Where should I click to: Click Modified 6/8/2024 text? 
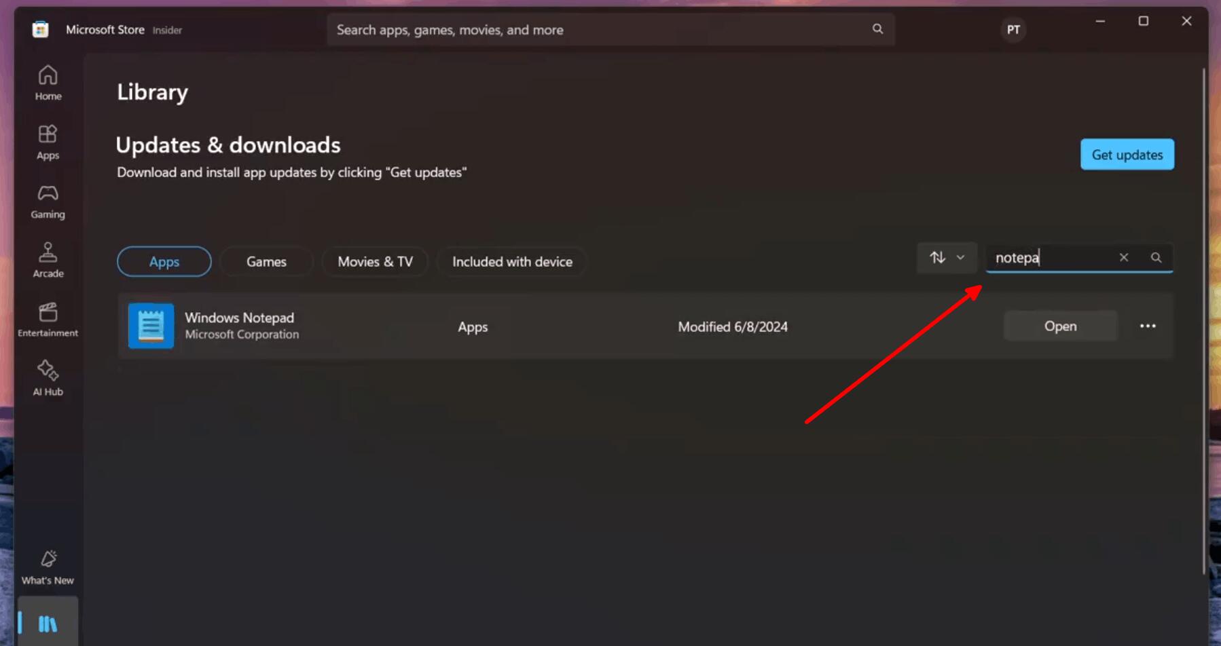(x=733, y=326)
